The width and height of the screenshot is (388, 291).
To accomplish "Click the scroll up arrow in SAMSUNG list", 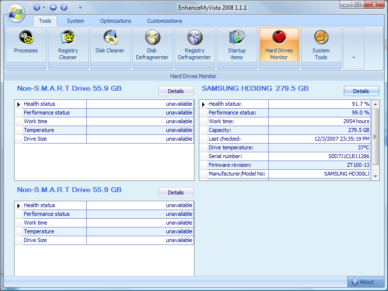I will tap(375, 104).
